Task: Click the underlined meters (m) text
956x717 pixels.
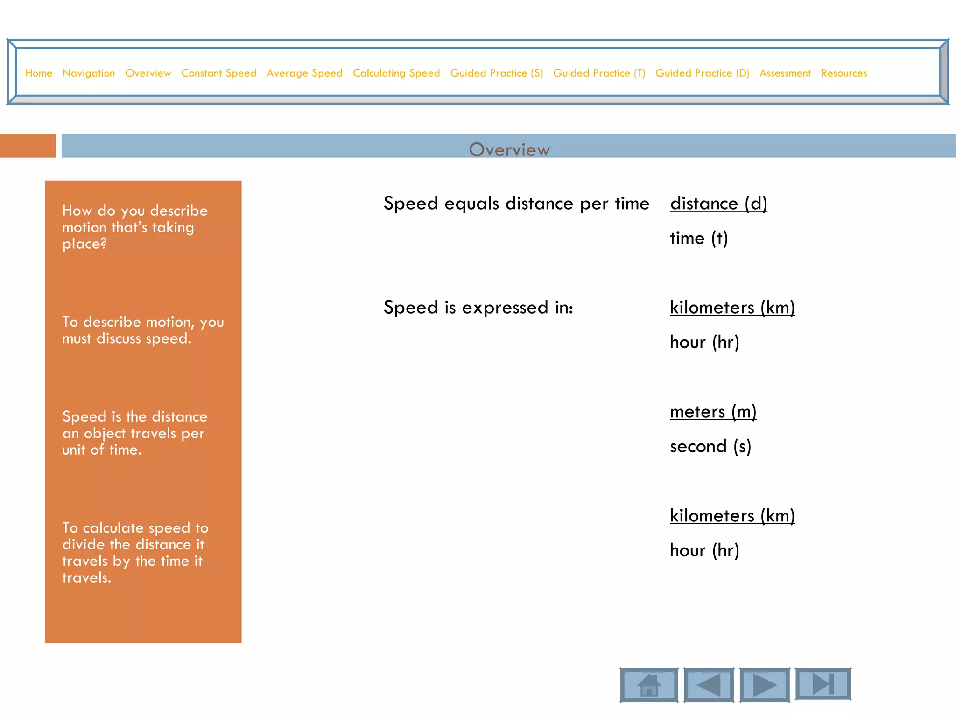Action: click(713, 412)
